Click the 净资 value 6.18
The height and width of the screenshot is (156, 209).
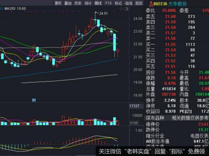click(x=171, y=106)
